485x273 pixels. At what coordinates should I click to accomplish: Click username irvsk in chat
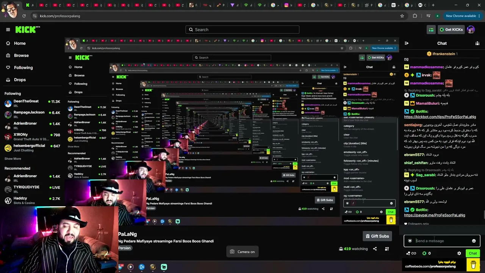[x=426, y=75]
